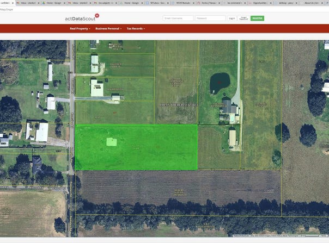
Task: Close the desktop - people browser tab
Action: click(x=296, y=3)
